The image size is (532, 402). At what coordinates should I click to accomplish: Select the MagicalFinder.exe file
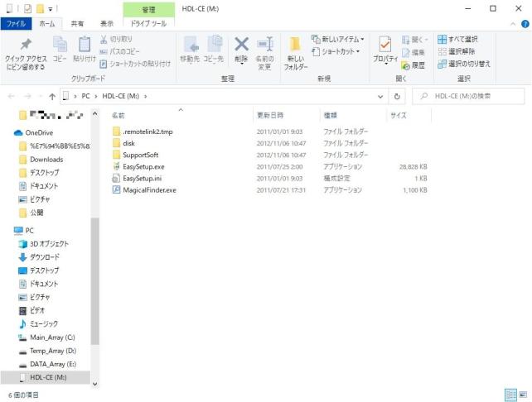pyautogui.click(x=149, y=190)
